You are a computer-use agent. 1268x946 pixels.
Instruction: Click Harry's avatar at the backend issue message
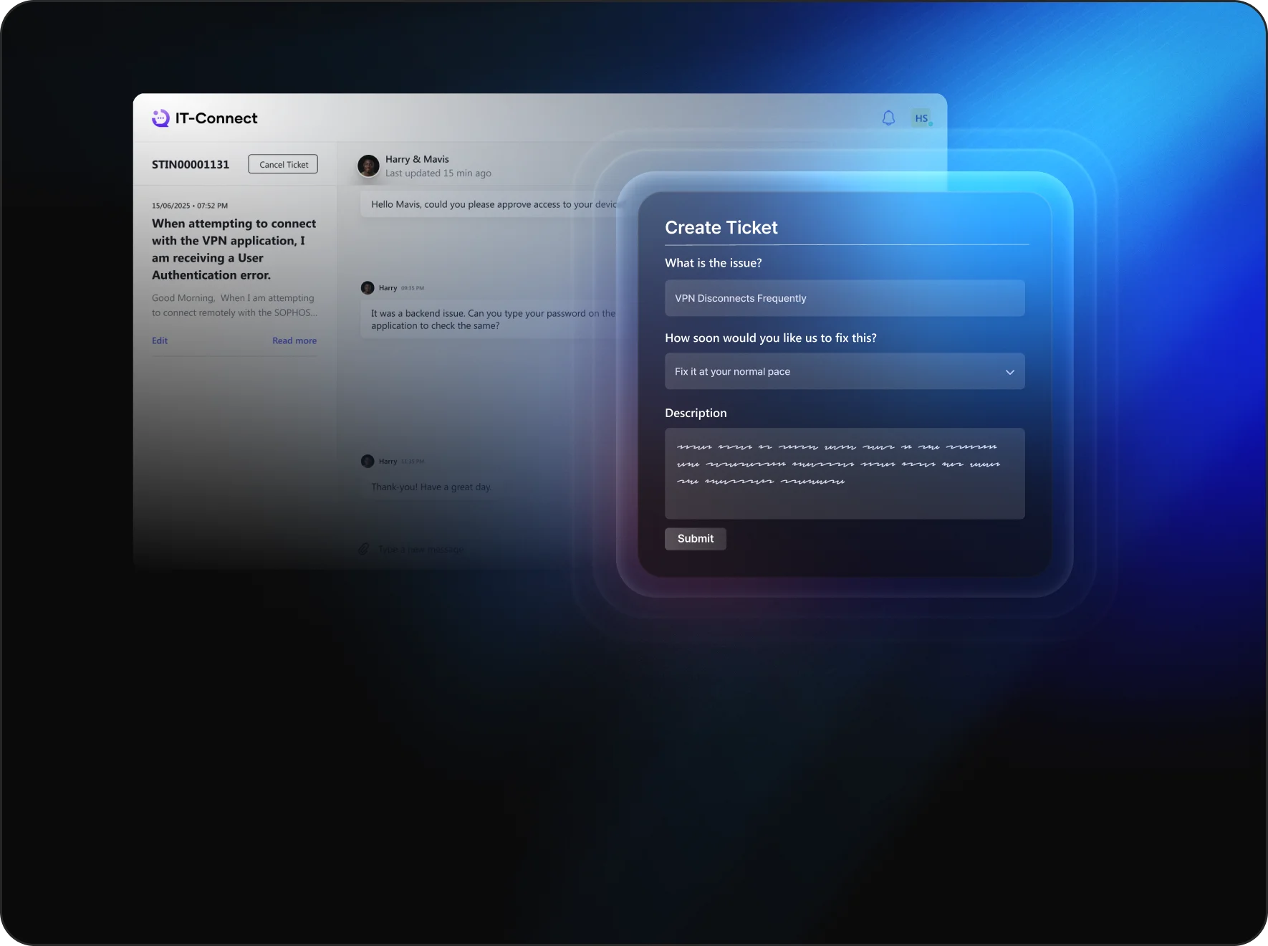pyautogui.click(x=368, y=287)
